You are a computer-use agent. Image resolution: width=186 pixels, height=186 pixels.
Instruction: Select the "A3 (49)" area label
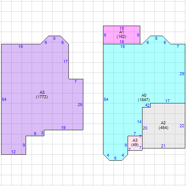coord(135,142)
